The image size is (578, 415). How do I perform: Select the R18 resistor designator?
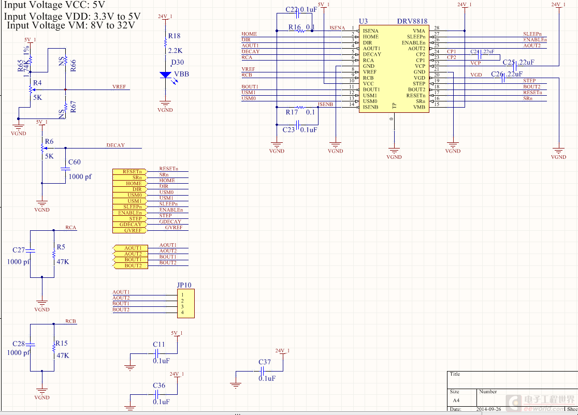pyautogui.click(x=175, y=36)
